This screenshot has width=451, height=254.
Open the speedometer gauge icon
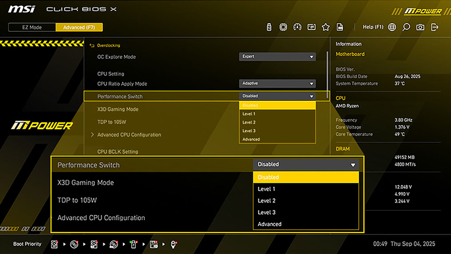(x=297, y=27)
